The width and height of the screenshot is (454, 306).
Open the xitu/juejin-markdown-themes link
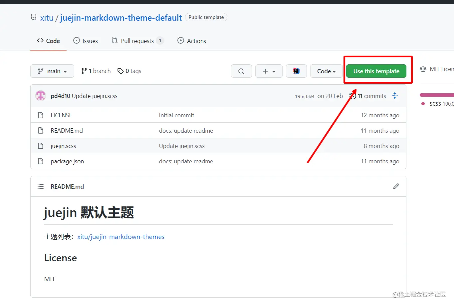pos(121,237)
